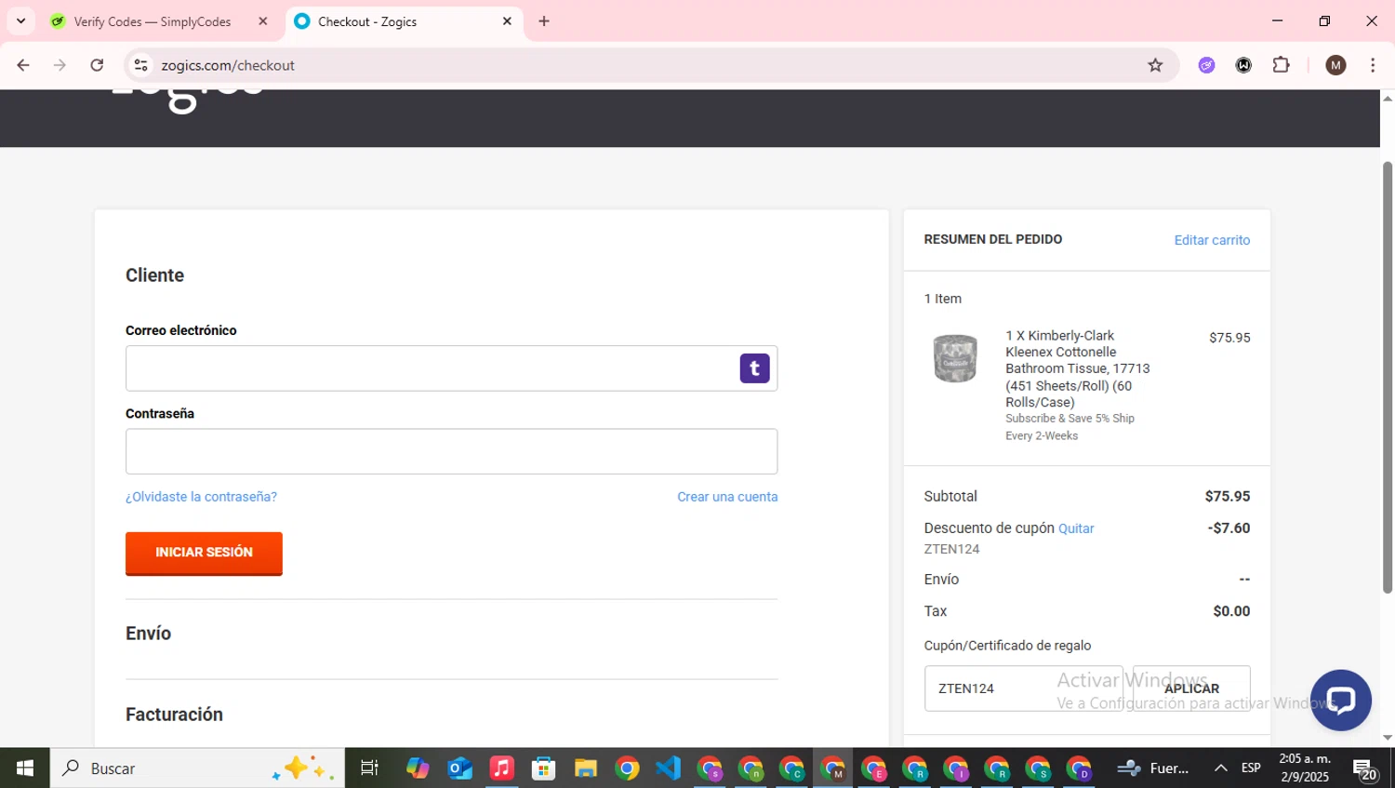Launch Copilot from the taskbar

418,768
